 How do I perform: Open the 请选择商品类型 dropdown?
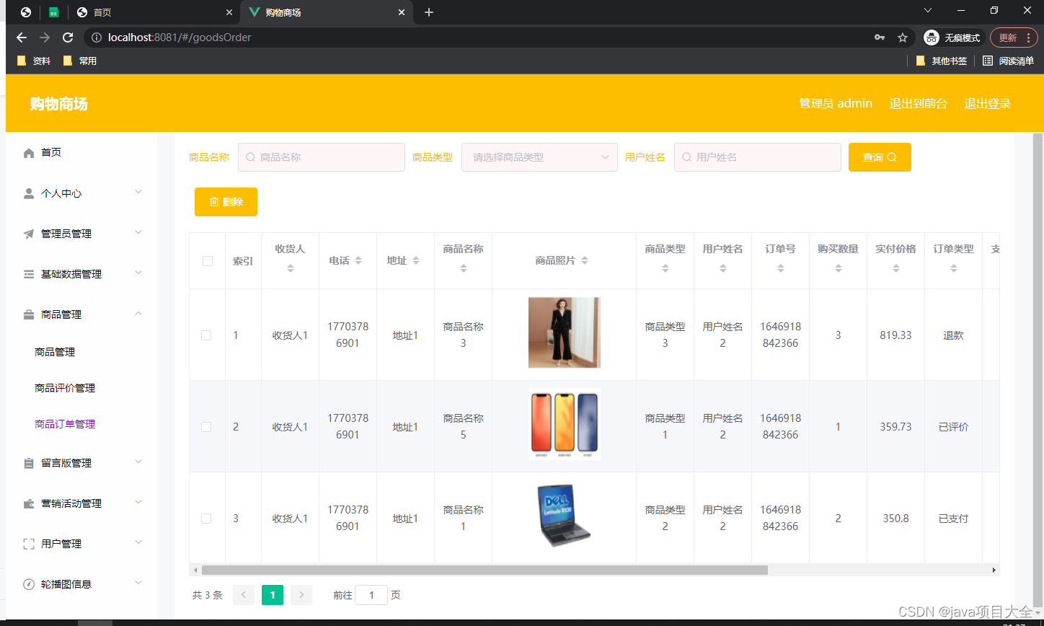click(539, 157)
